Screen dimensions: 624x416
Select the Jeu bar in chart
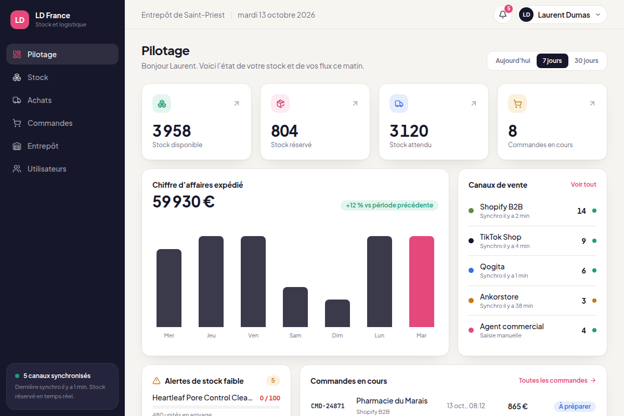coord(211,281)
